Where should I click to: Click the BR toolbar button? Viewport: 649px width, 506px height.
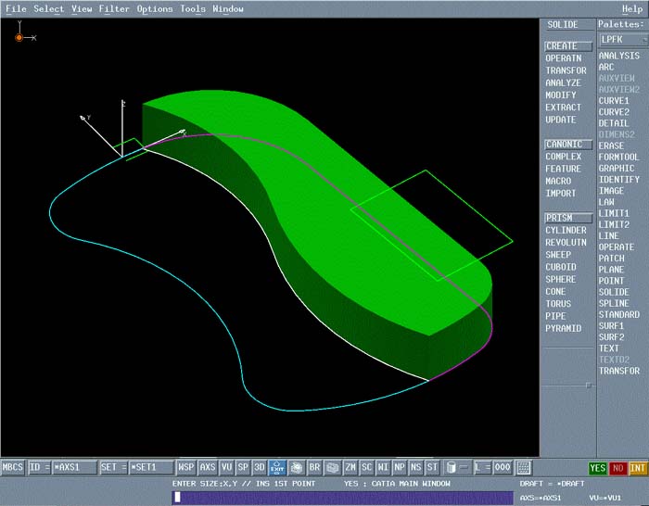pyautogui.click(x=314, y=468)
